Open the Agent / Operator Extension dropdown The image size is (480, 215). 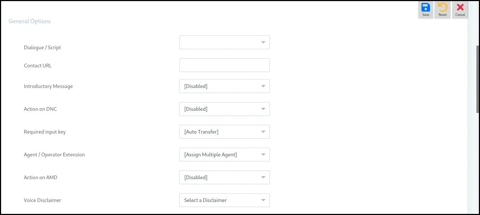pyautogui.click(x=224, y=155)
